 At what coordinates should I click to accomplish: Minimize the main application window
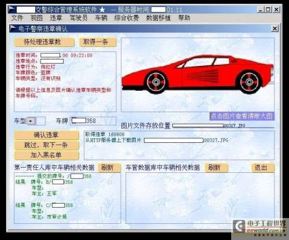261,9
